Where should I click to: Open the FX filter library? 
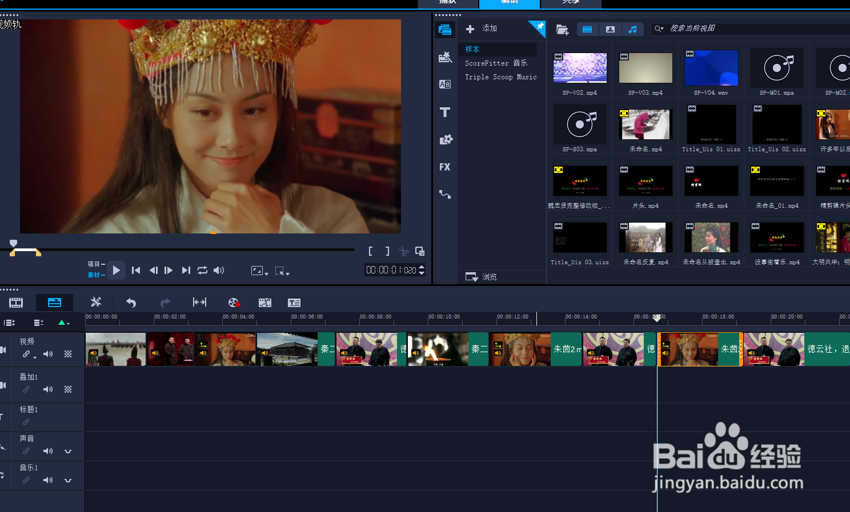click(445, 167)
